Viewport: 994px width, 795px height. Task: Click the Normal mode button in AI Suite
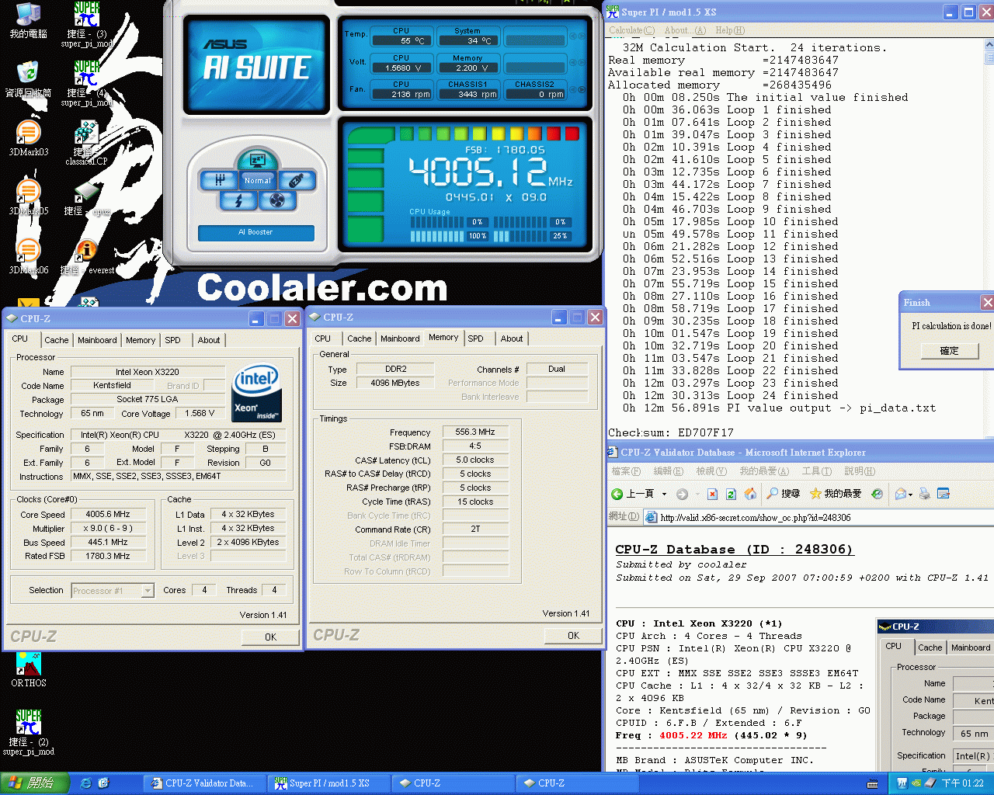point(258,180)
